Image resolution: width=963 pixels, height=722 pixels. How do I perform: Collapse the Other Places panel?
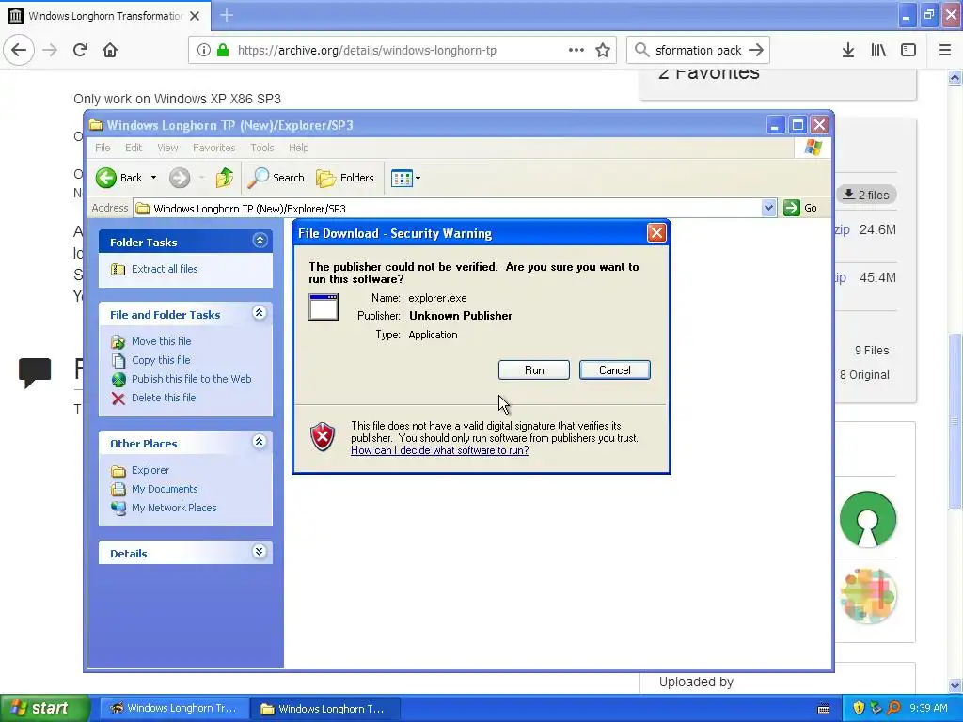[x=260, y=442]
